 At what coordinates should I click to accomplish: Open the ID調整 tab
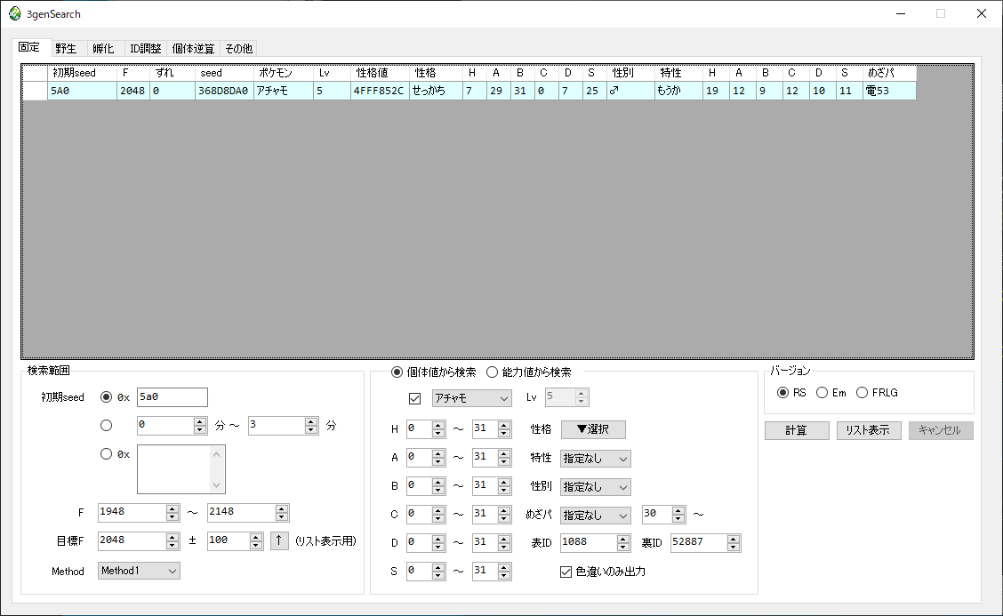tap(145, 49)
